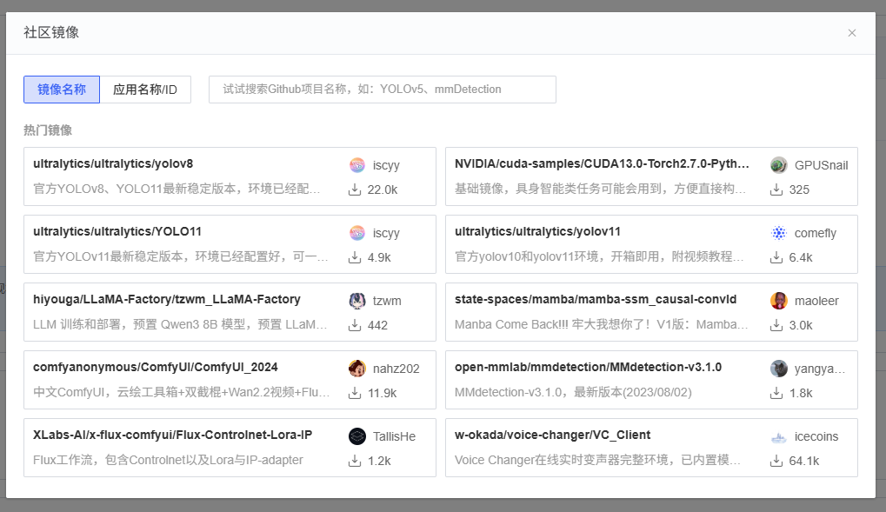Click the download icon beside 3.0k
The height and width of the screenshot is (512, 886).
pos(776,325)
